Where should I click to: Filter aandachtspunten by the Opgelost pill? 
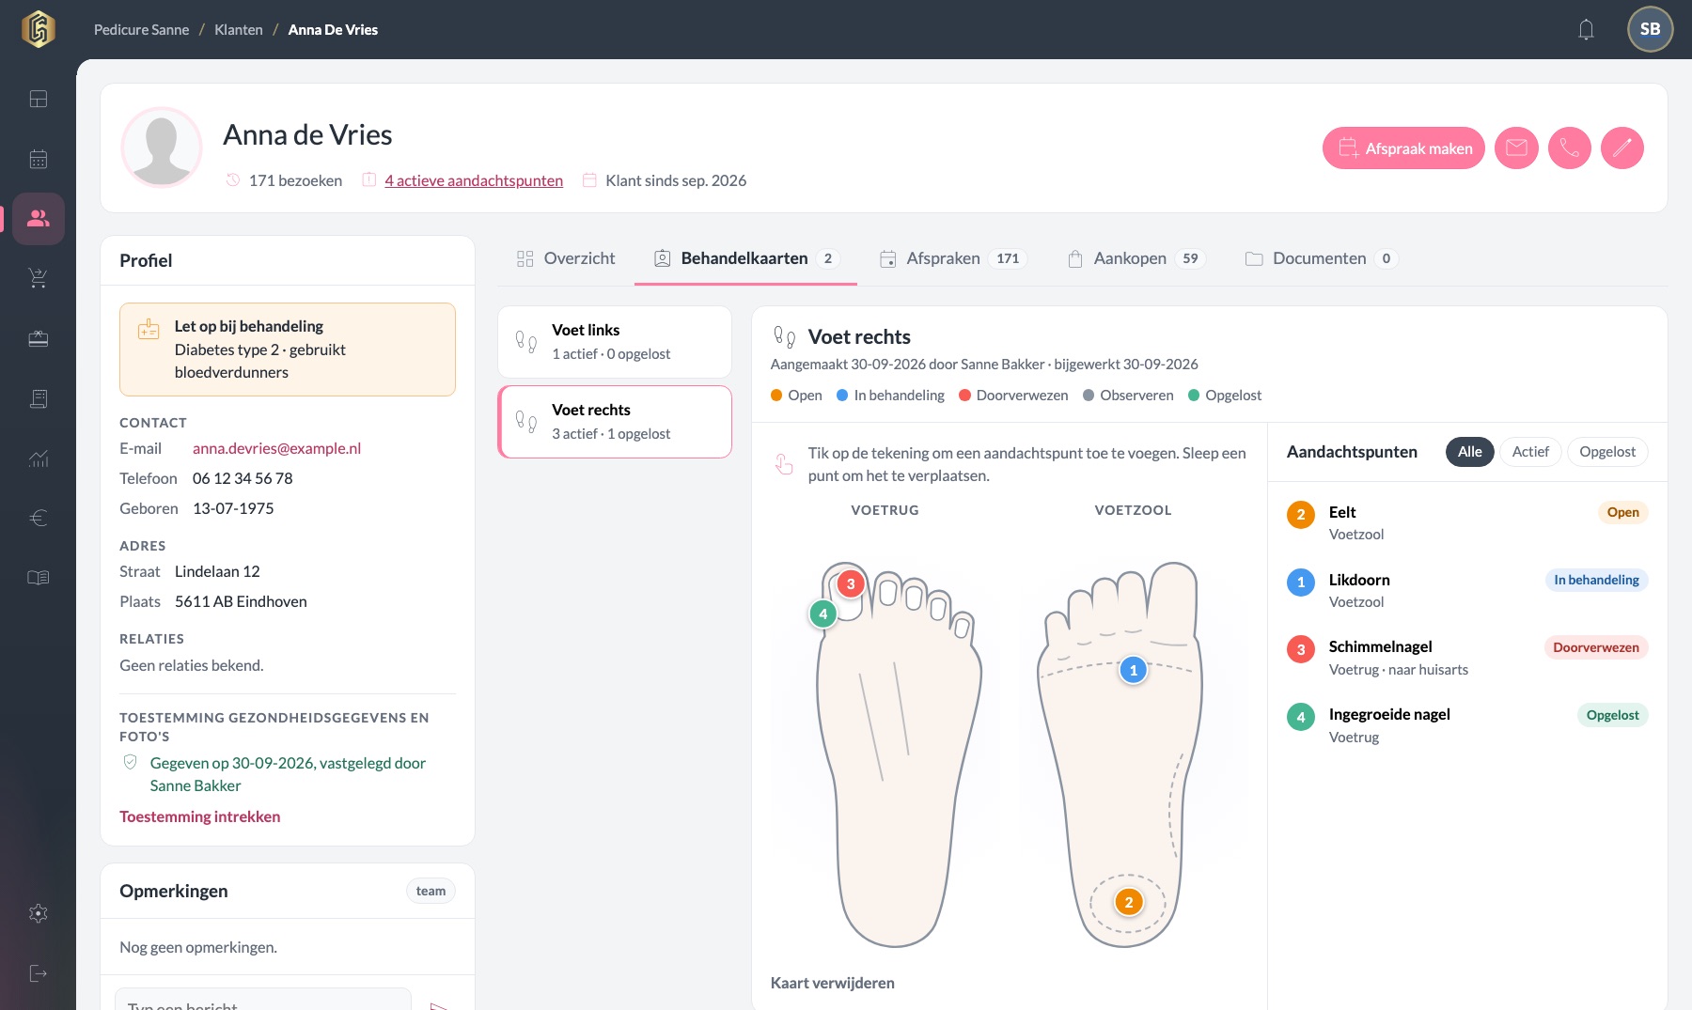(1607, 452)
